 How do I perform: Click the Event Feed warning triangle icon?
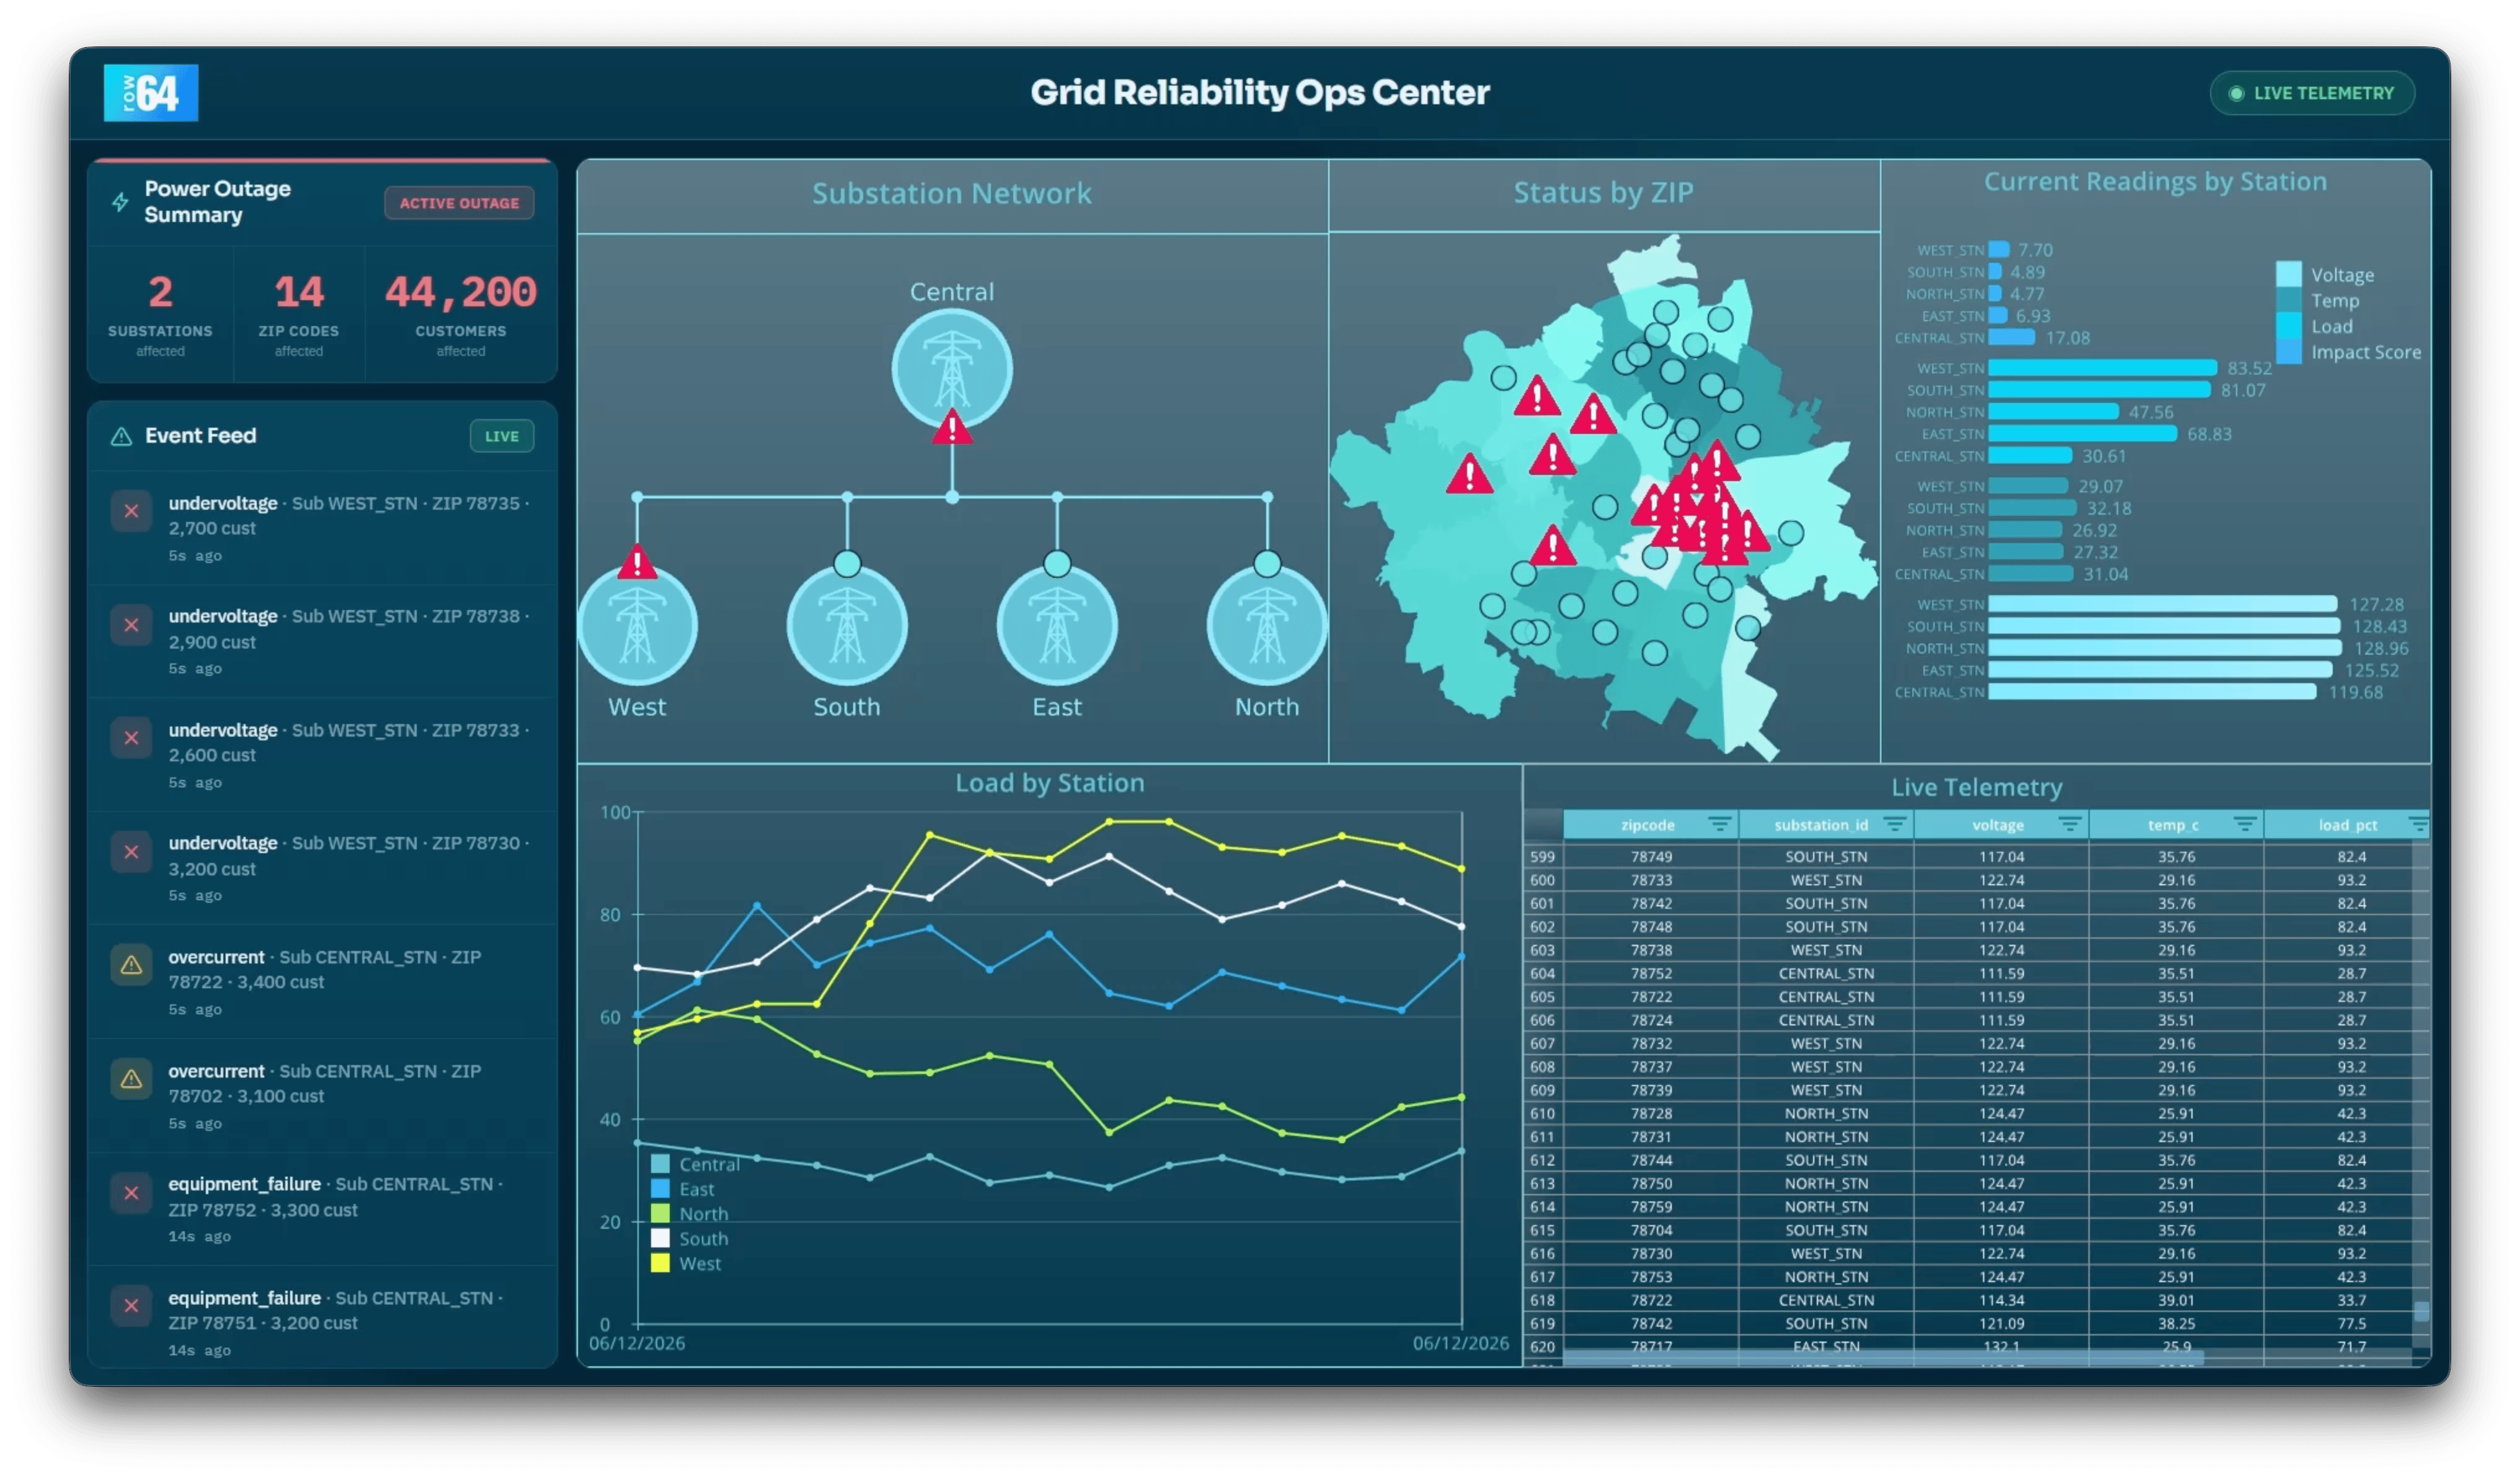(x=121, y=437)
